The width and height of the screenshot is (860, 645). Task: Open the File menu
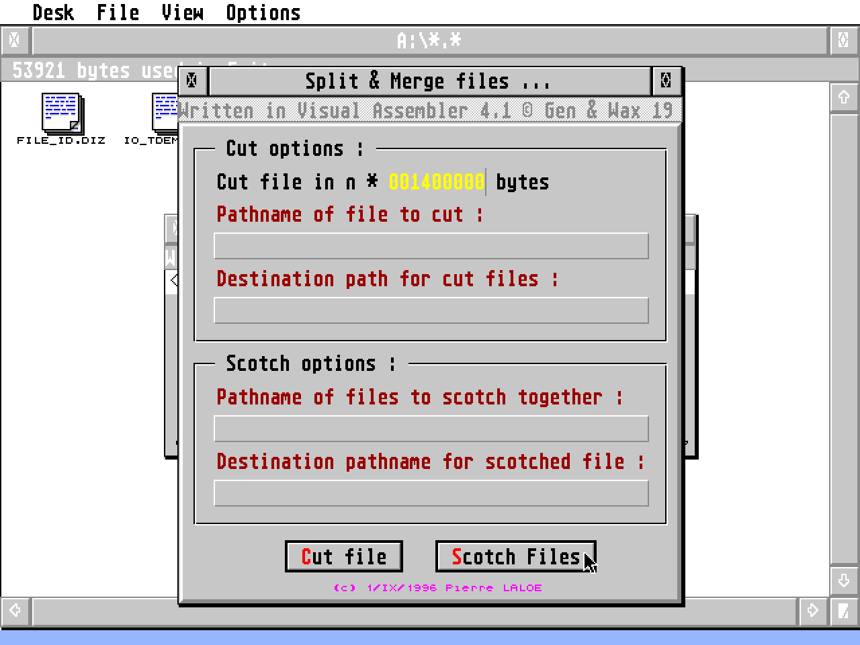(118, 11)
